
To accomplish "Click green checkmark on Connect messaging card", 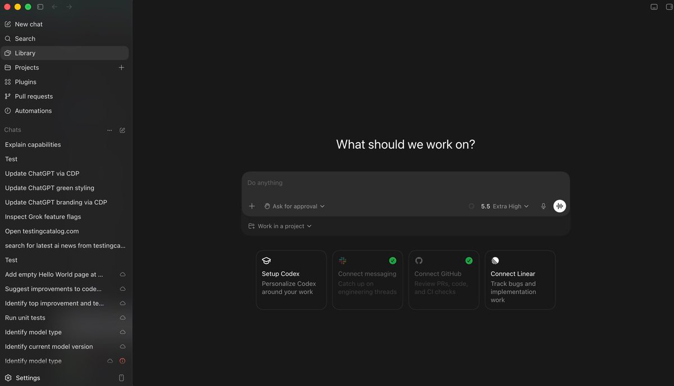I will (393, 261).
